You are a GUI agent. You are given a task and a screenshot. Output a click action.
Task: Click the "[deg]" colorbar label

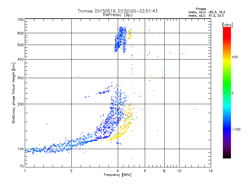228,25
